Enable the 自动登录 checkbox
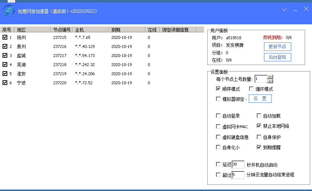Viewport: 312px width, 191px height. (218, 115)
